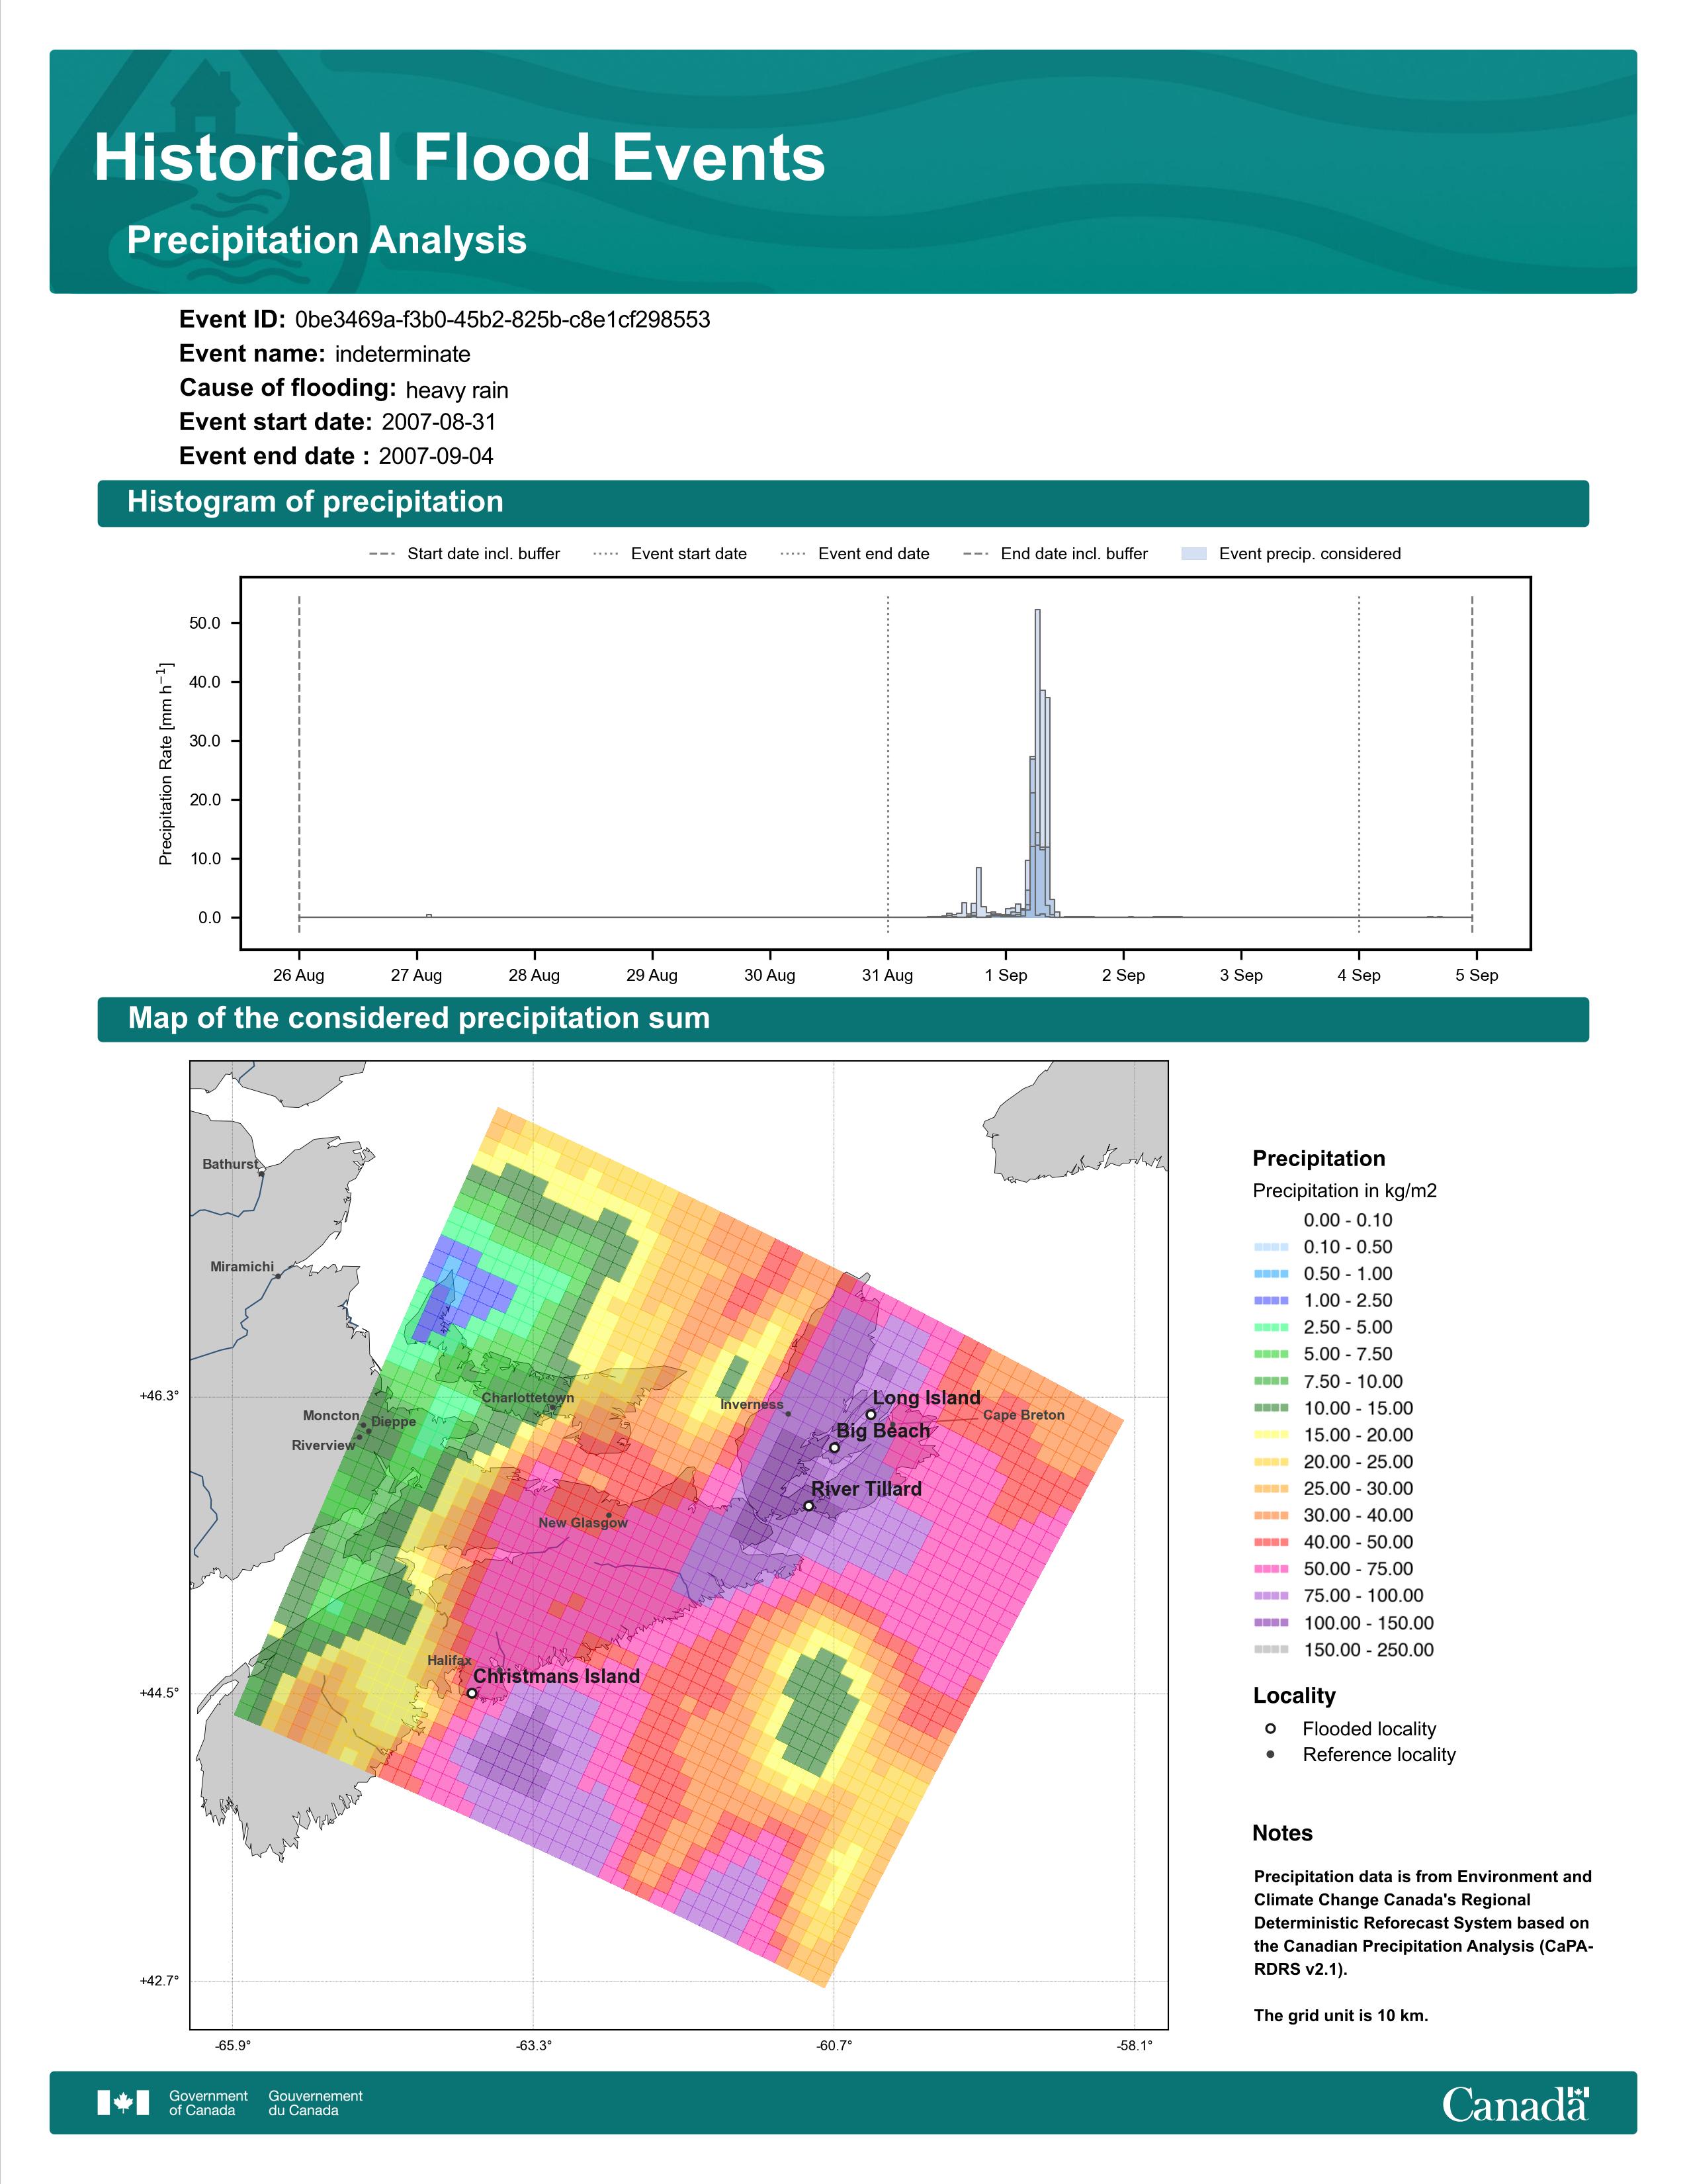Image resolution: width=1687 pixels, height=2184 pixels.
Task: Click the Moncton label on the map
Action: pyautogui.click(x=331, y=1415)
